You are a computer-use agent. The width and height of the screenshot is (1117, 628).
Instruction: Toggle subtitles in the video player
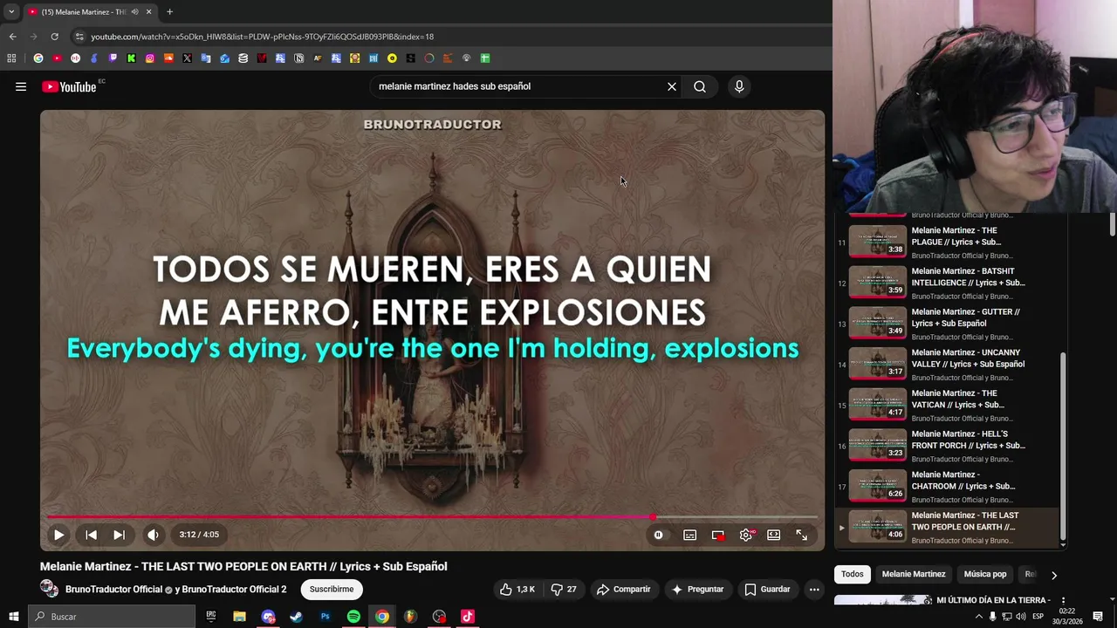click(689, 535)
